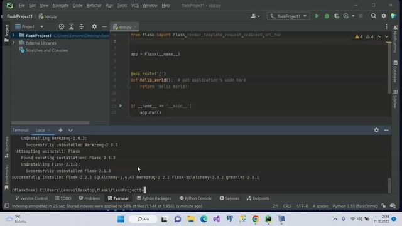402x226 pixels.
Task: Open the File menu
Action: tap(22, 6)
